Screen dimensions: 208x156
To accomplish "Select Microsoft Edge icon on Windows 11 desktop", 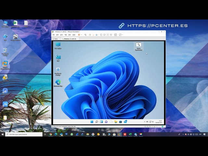I will click(58, 83).
